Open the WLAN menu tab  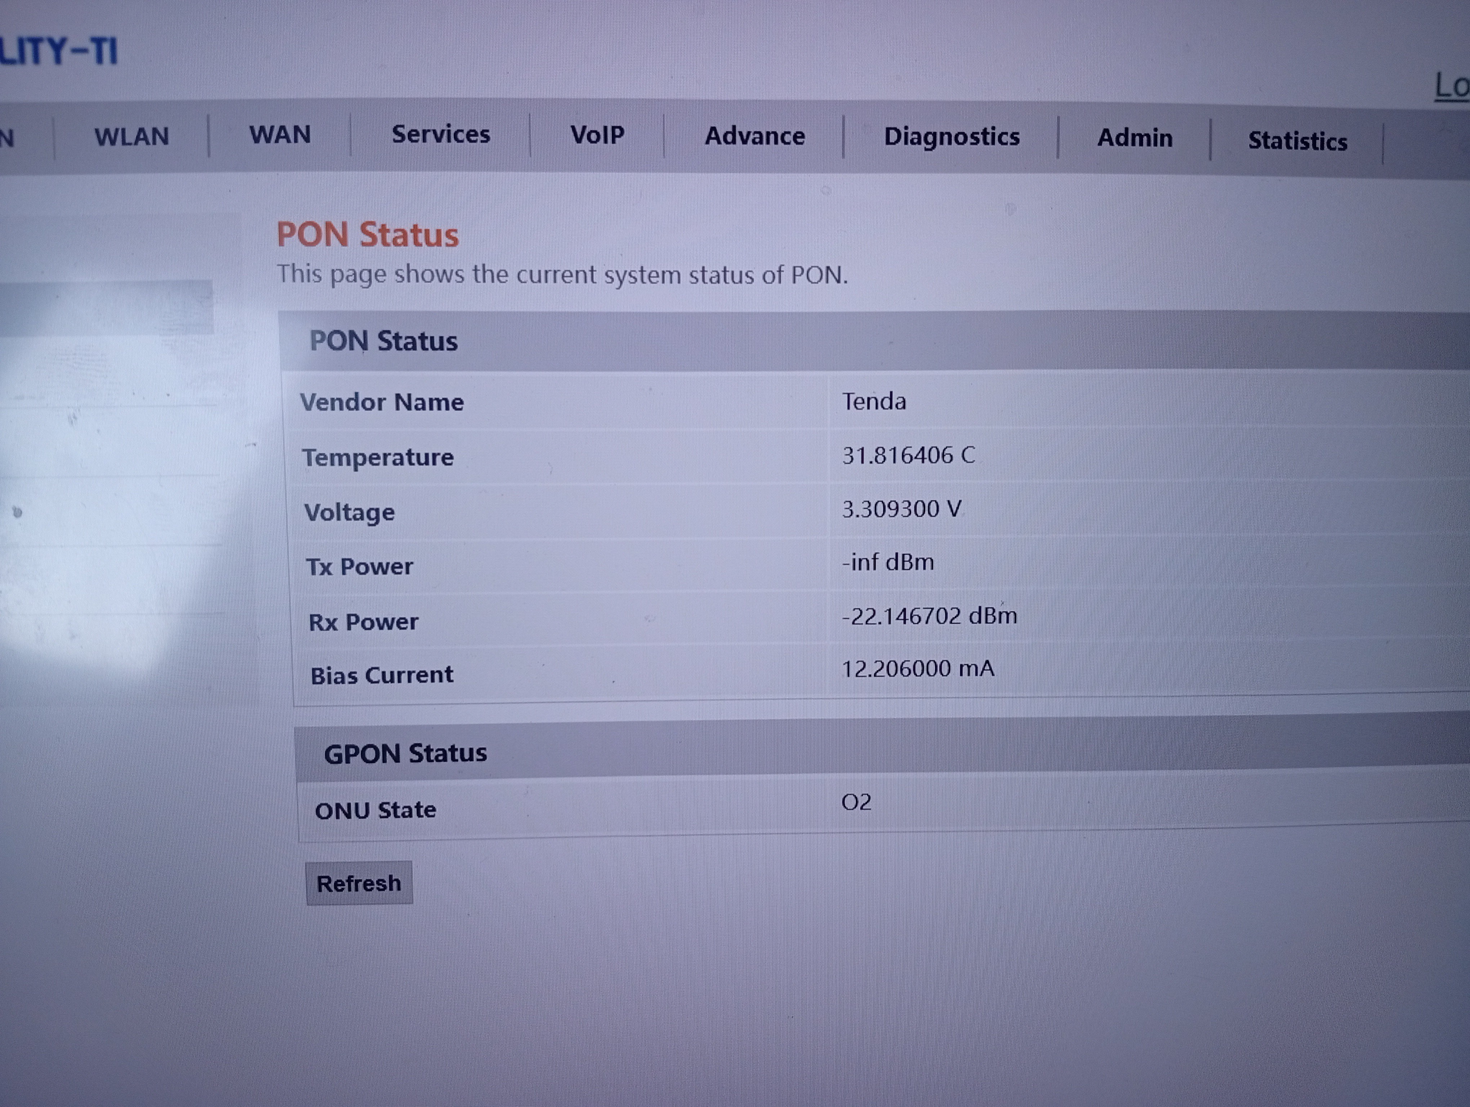coord(132,137)
